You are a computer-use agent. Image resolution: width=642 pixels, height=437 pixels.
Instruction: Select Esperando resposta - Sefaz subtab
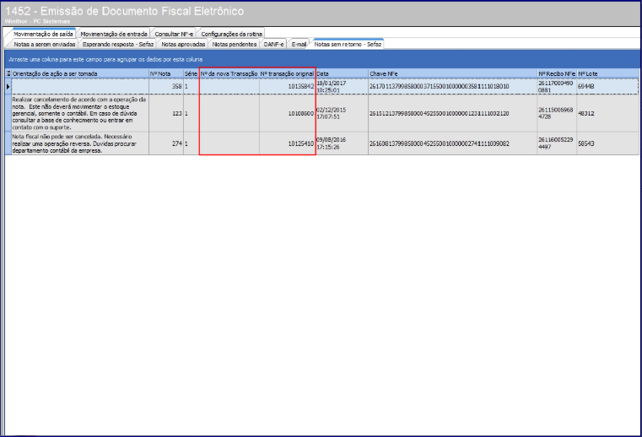pos(117,44)
